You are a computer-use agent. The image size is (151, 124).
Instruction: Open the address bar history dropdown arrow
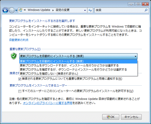click(85, 10)
